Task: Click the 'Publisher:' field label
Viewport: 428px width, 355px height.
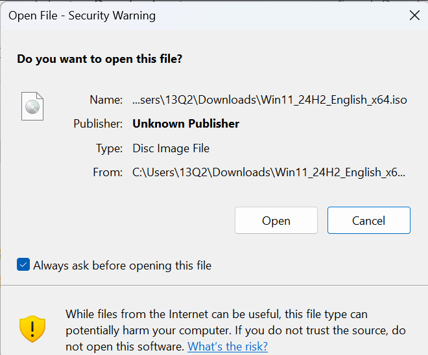Action: 98,124
